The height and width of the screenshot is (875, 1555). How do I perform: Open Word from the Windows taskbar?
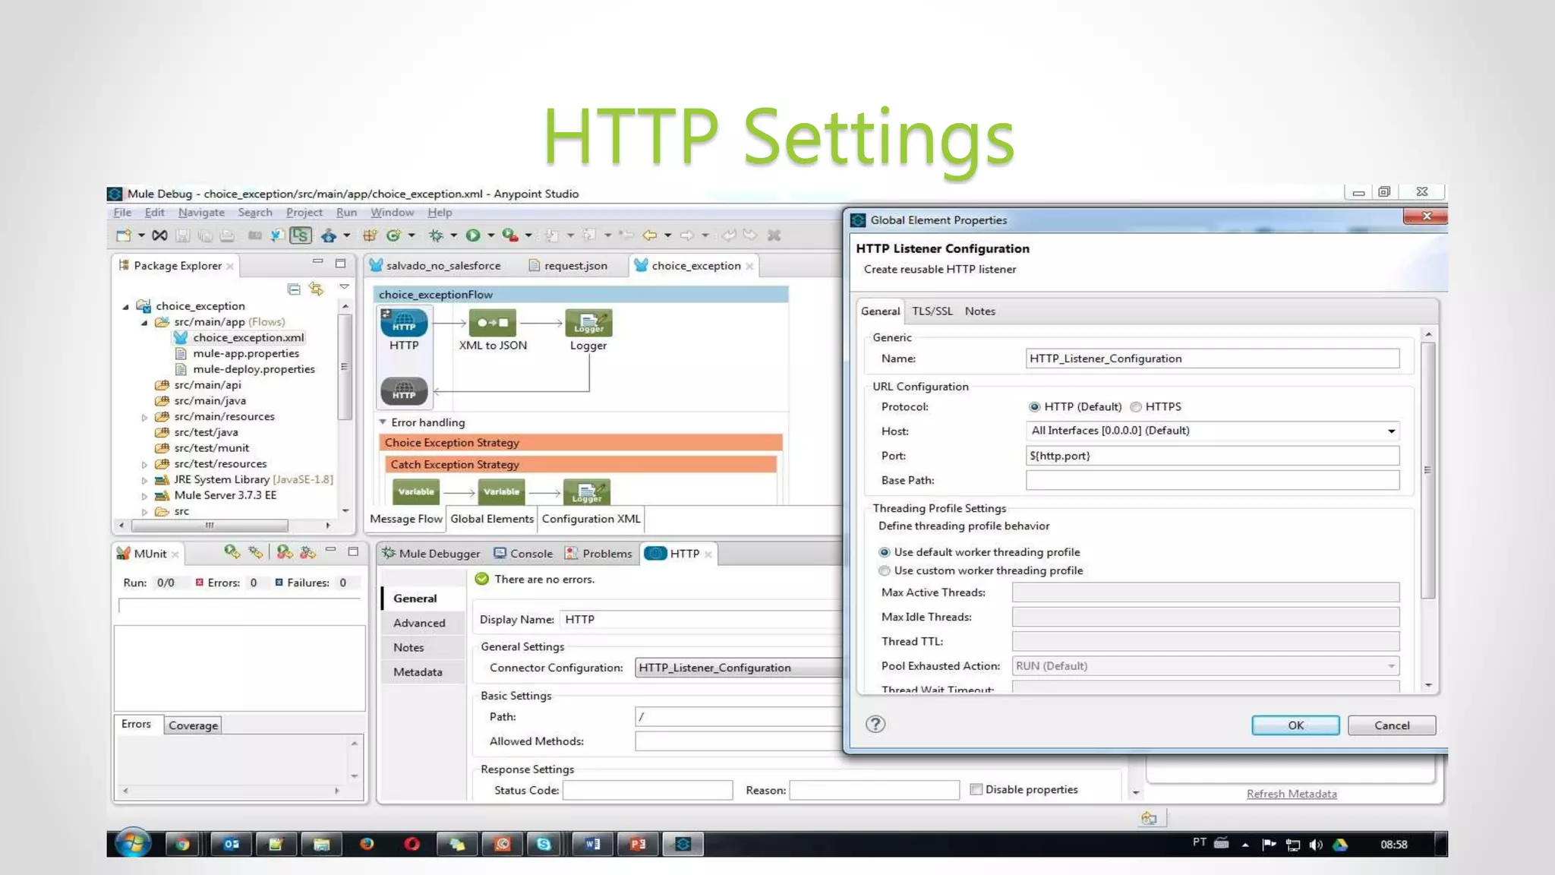point(592,844)
